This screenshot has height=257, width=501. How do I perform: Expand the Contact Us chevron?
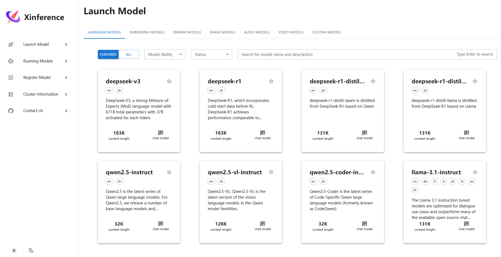click(x=66, y=111)
